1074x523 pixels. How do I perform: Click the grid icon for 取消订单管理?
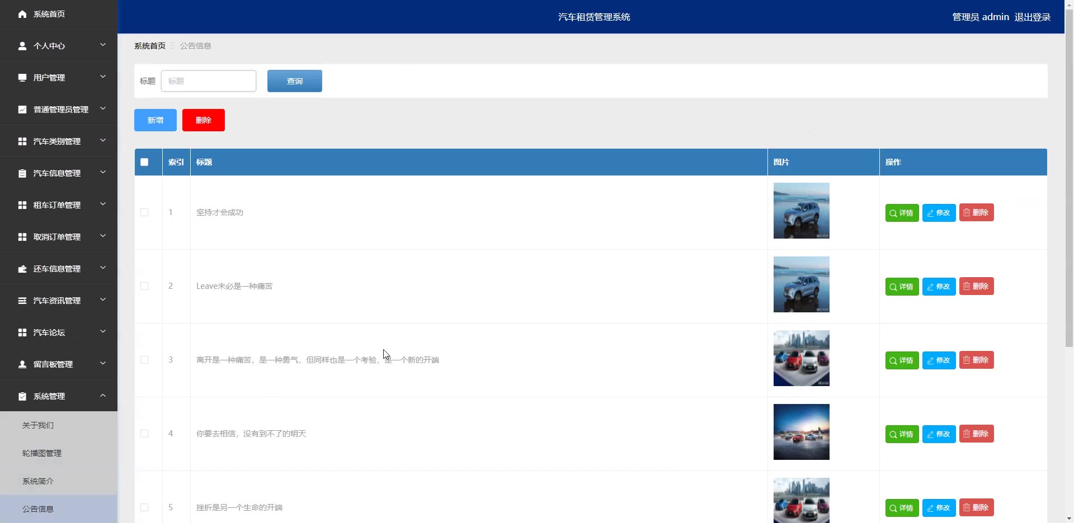click(22, 237)
